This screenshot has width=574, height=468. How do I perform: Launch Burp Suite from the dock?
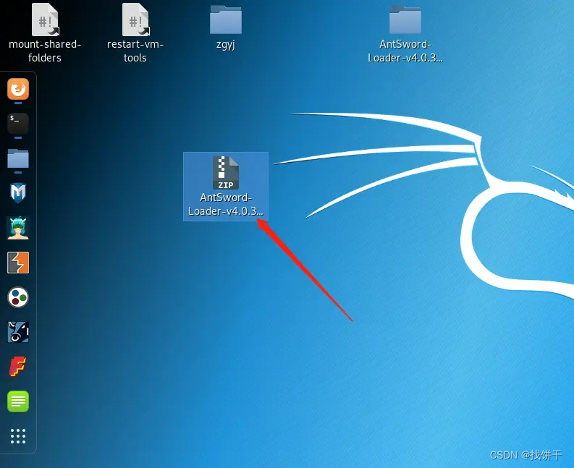coord(18,263)
